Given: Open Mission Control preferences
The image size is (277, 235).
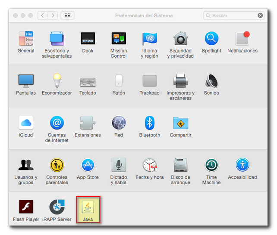Looking at the screenshot, I should pyautogui.click(x=119, y=39).
